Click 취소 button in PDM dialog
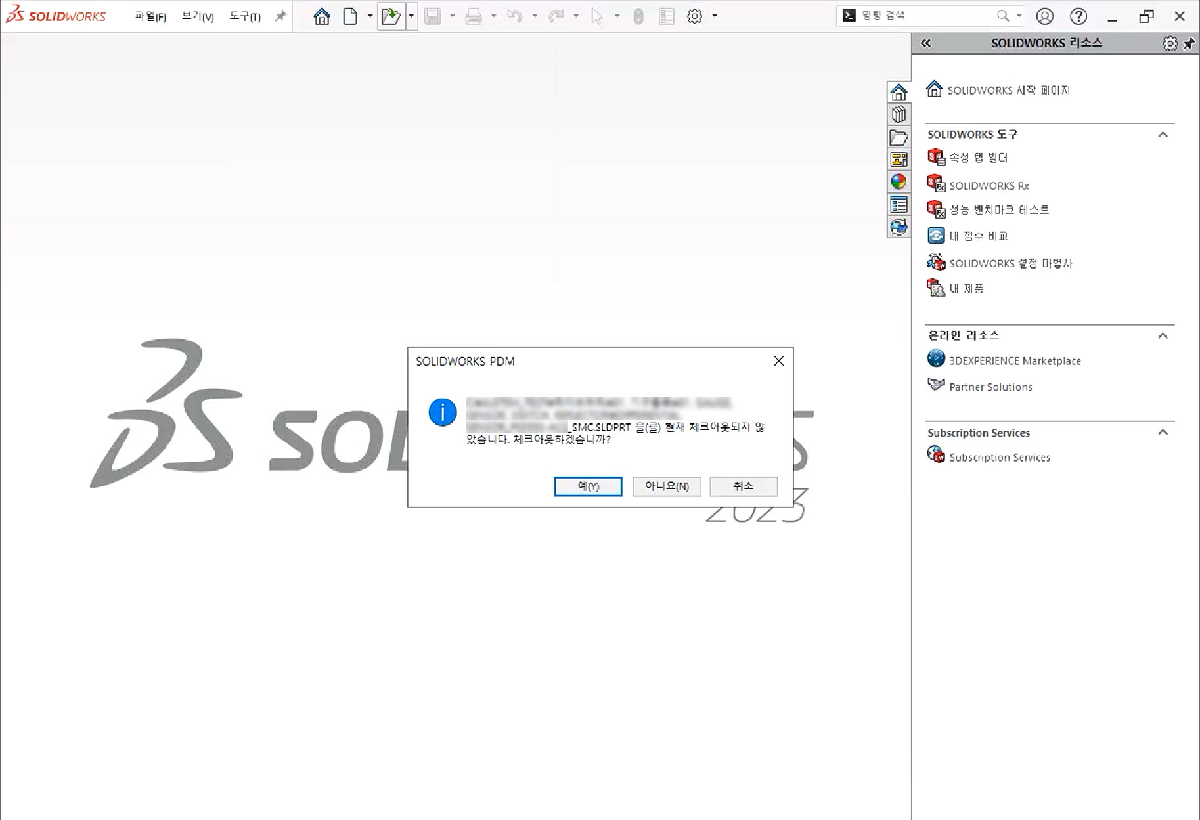1200x820 pixels. (744, 486)
